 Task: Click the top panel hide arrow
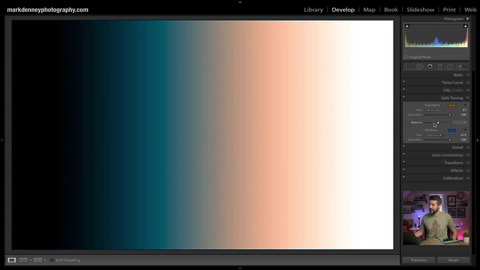coord(240,2)
